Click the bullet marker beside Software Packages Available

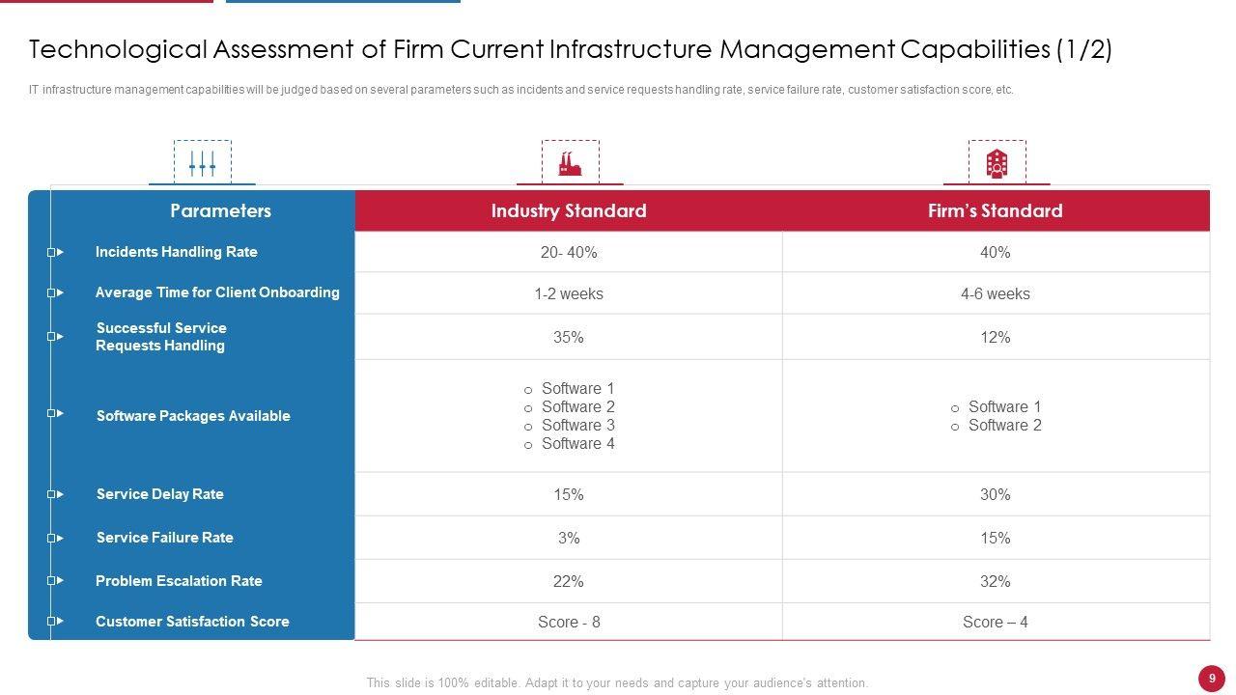click(x=55, y=413)
